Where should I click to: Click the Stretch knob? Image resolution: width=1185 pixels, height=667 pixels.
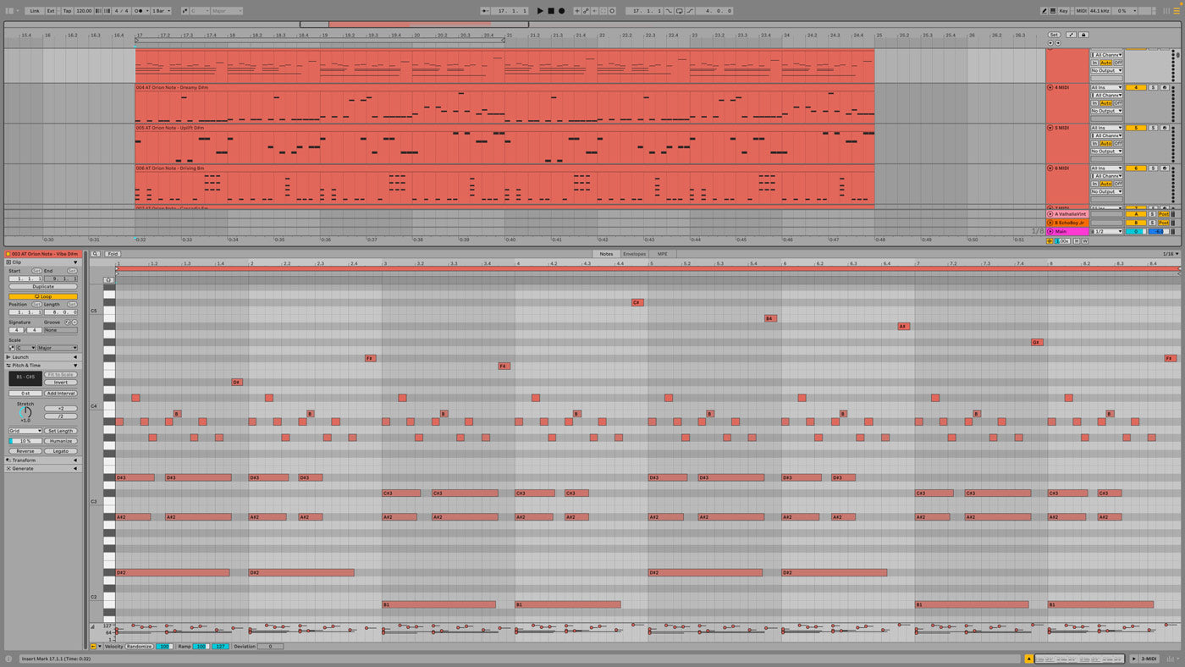(x=25, y=412)
